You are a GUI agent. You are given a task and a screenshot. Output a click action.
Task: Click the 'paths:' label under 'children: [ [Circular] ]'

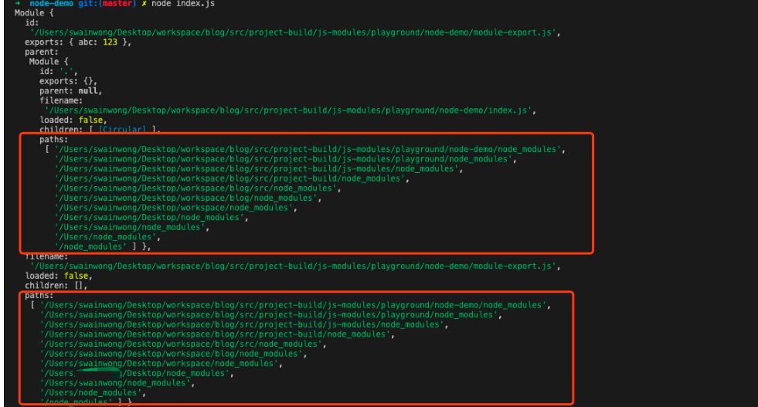(53, 139)
